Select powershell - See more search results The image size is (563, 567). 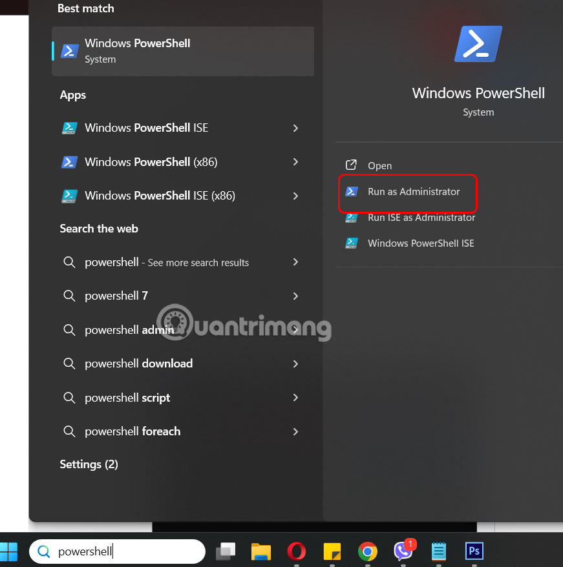click(x=167, y=262)
